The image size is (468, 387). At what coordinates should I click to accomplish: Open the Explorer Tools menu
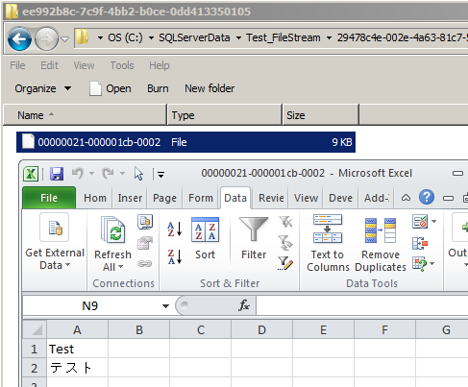coord(122,65)
